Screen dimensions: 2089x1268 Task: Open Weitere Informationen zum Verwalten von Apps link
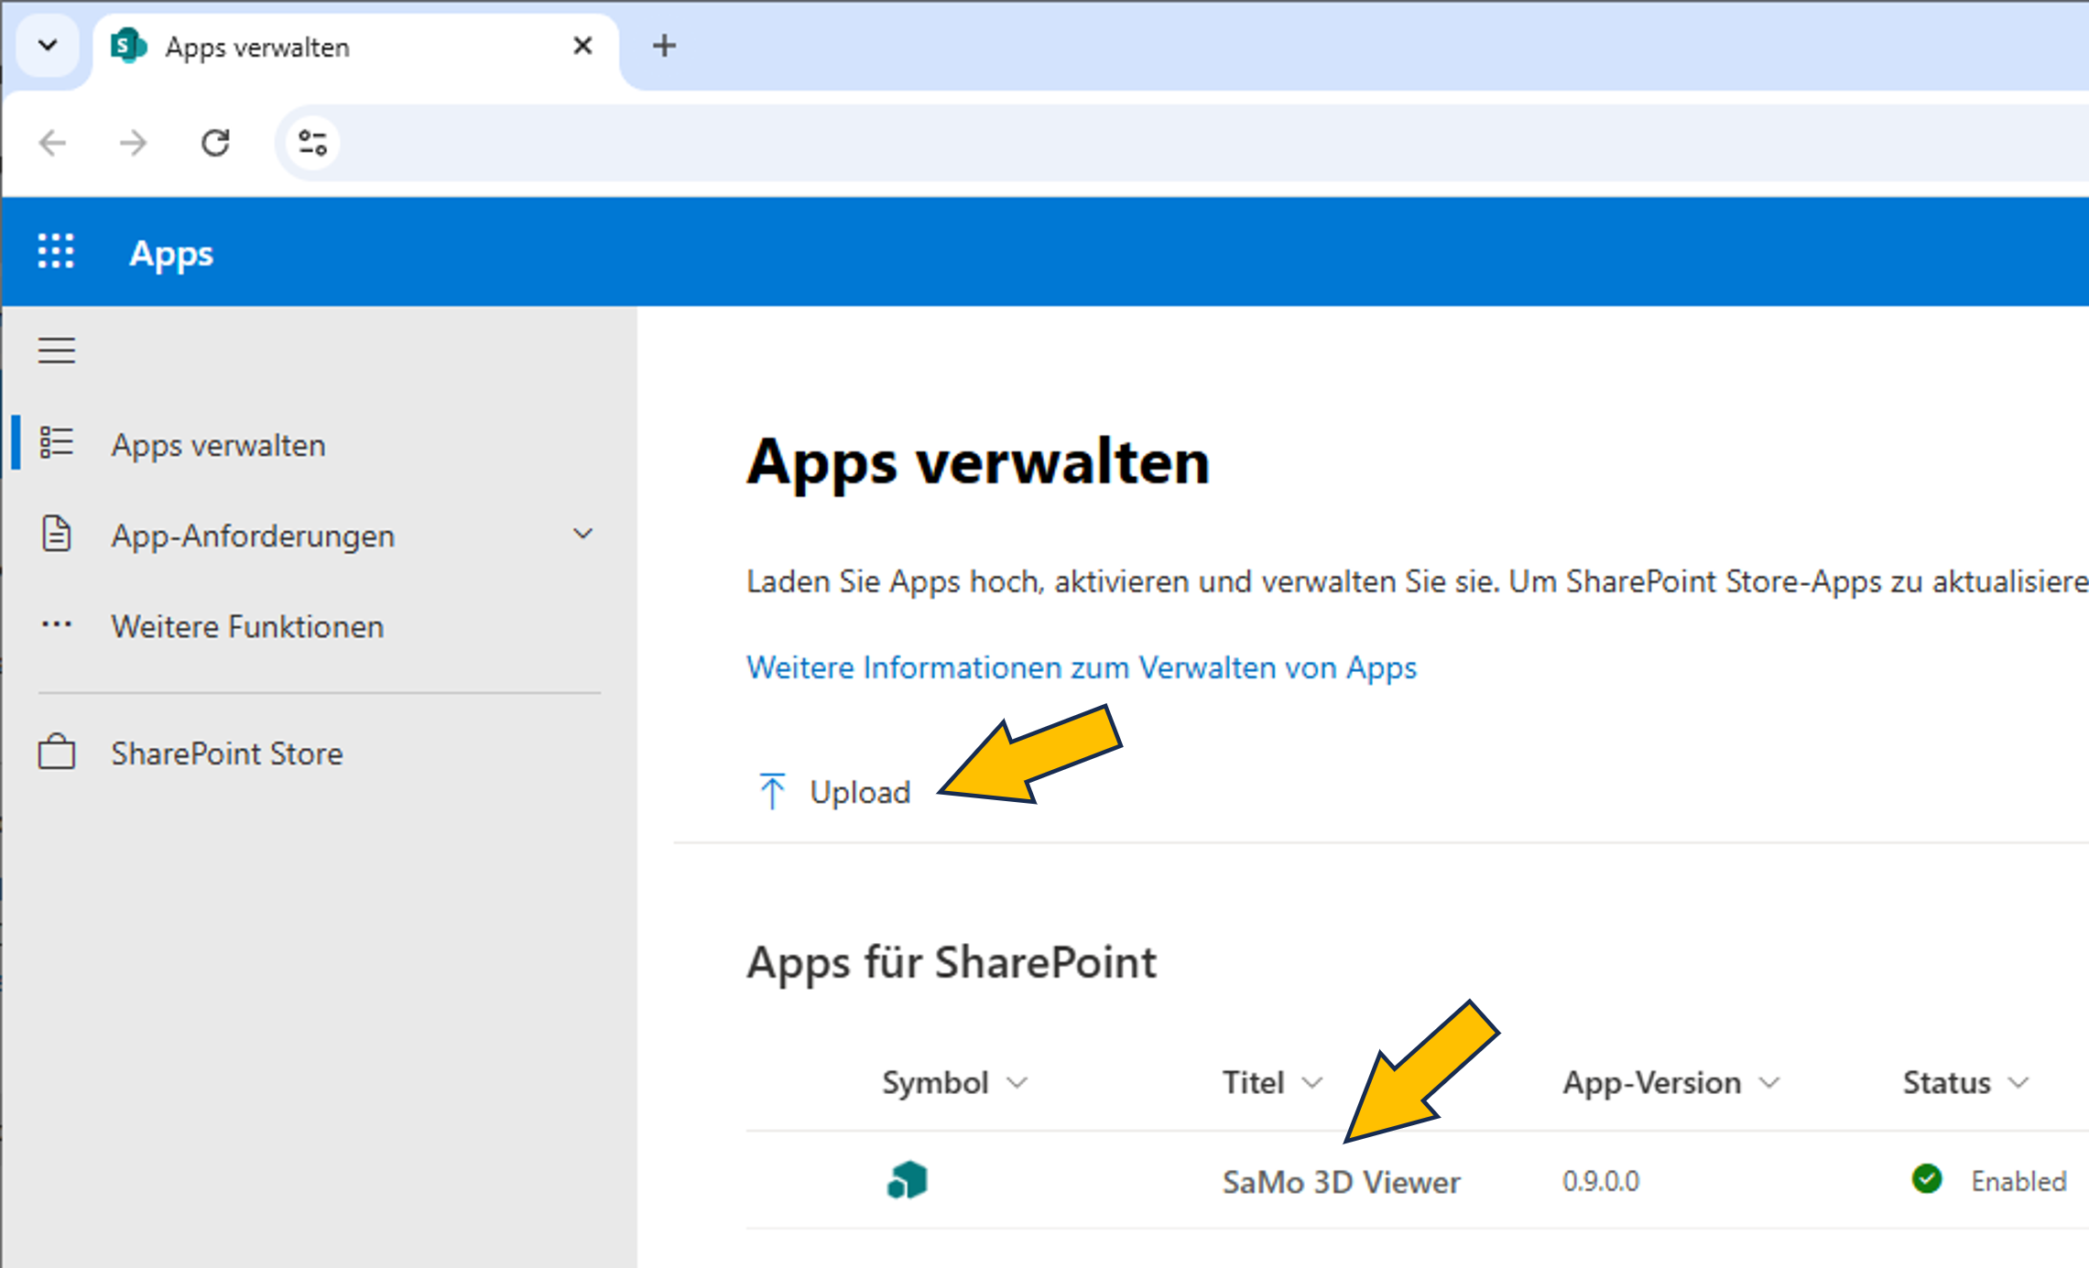(x=1081, y=667)
